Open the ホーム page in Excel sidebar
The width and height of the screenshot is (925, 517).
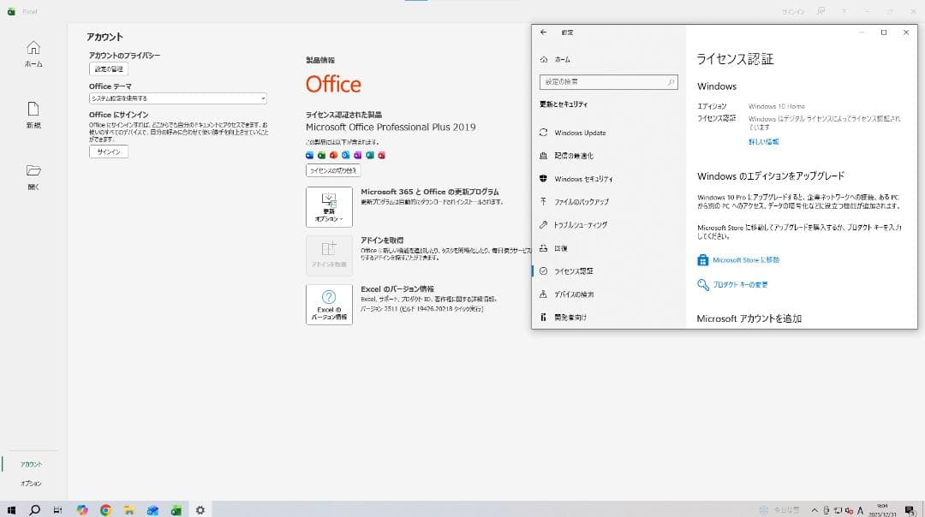33,53
